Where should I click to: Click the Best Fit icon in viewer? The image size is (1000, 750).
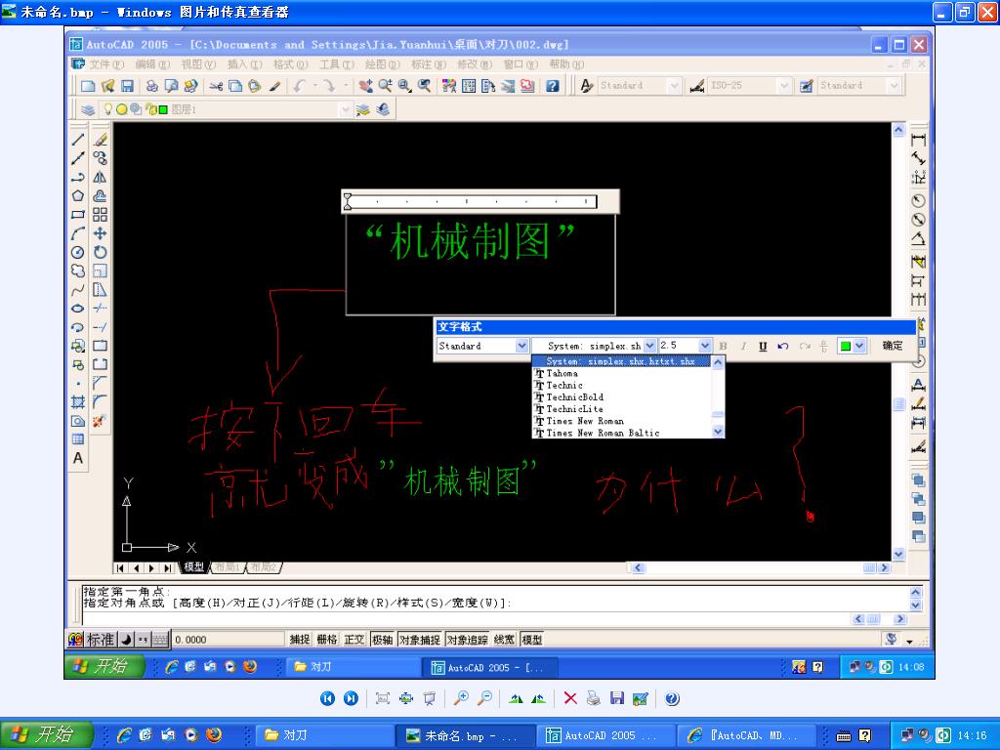383,698
